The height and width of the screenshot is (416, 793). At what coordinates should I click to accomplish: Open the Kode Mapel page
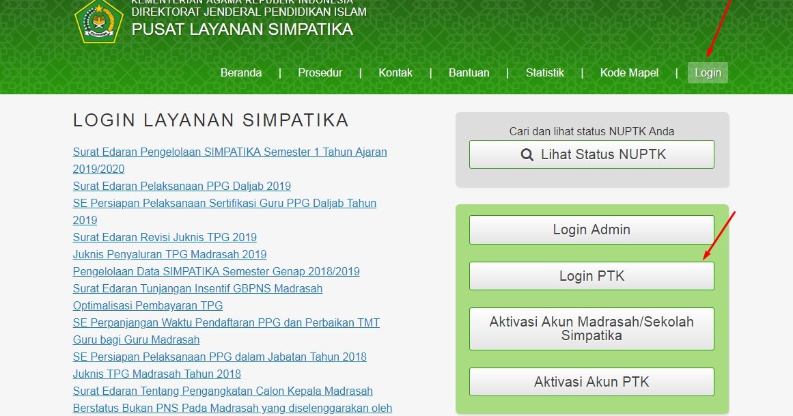coord(628,72)
